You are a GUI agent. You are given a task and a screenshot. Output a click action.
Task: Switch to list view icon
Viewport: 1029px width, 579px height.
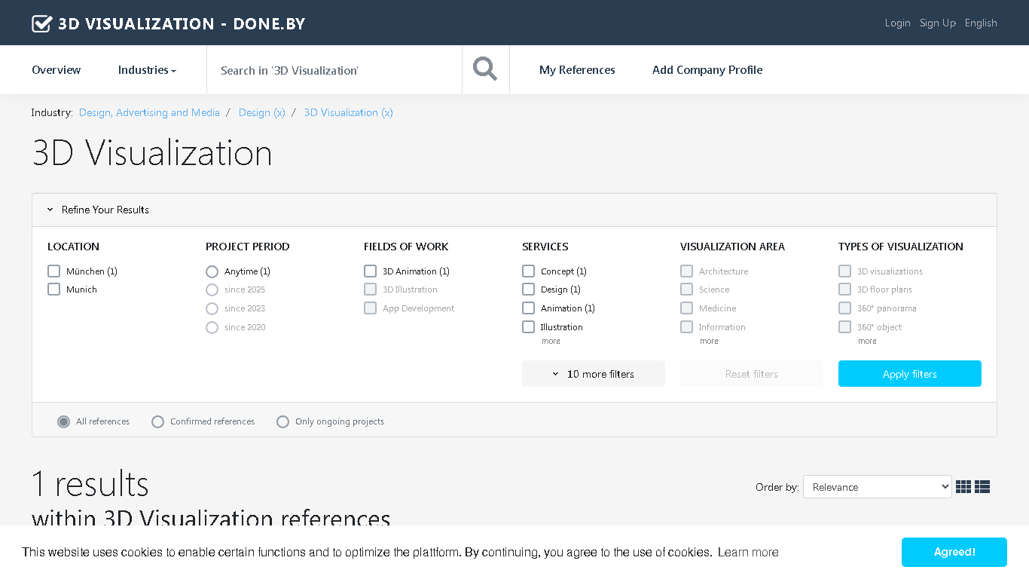tap(982, 487)
